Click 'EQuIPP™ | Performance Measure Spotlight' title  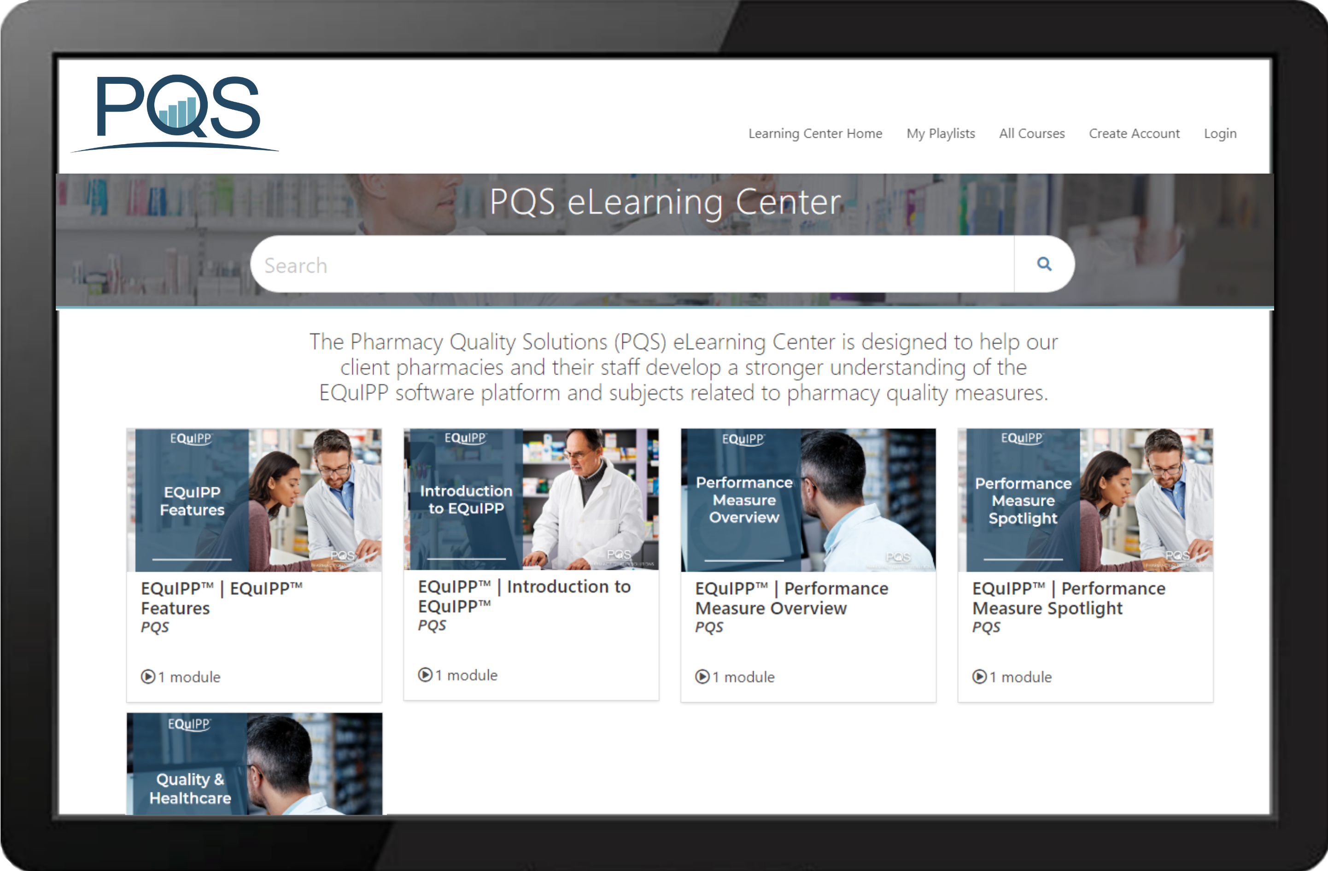(1069, 598)
